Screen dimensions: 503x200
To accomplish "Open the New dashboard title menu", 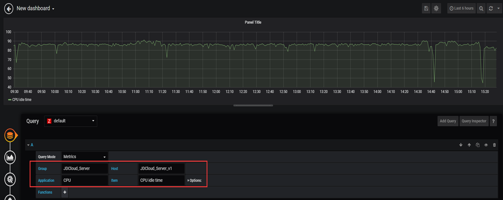I will point(35,8).
